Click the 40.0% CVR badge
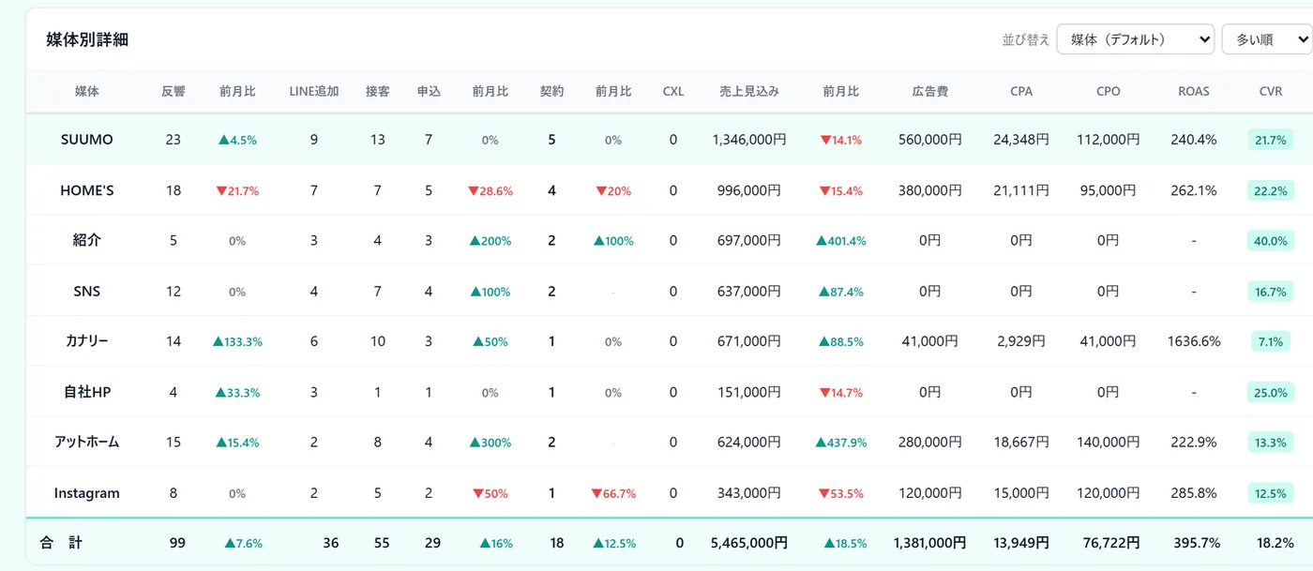1313x571 pixels. [1271, 241]
